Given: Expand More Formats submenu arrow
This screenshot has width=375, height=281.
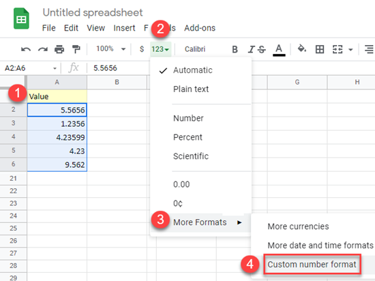Looking at the screenshot, I should [x=239, y=222].
